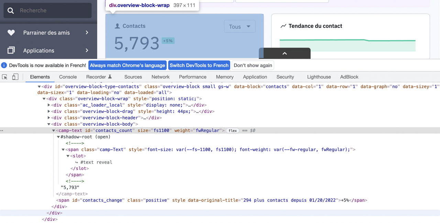The height and width of the screenshot is (223, 440).
Task: Switch to the Elements tab
Action: pyautogui.click(x=40, y=77)
